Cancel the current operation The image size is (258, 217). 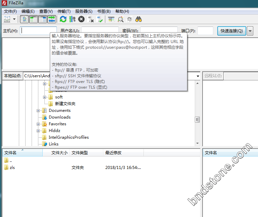(x=81, y=19)
